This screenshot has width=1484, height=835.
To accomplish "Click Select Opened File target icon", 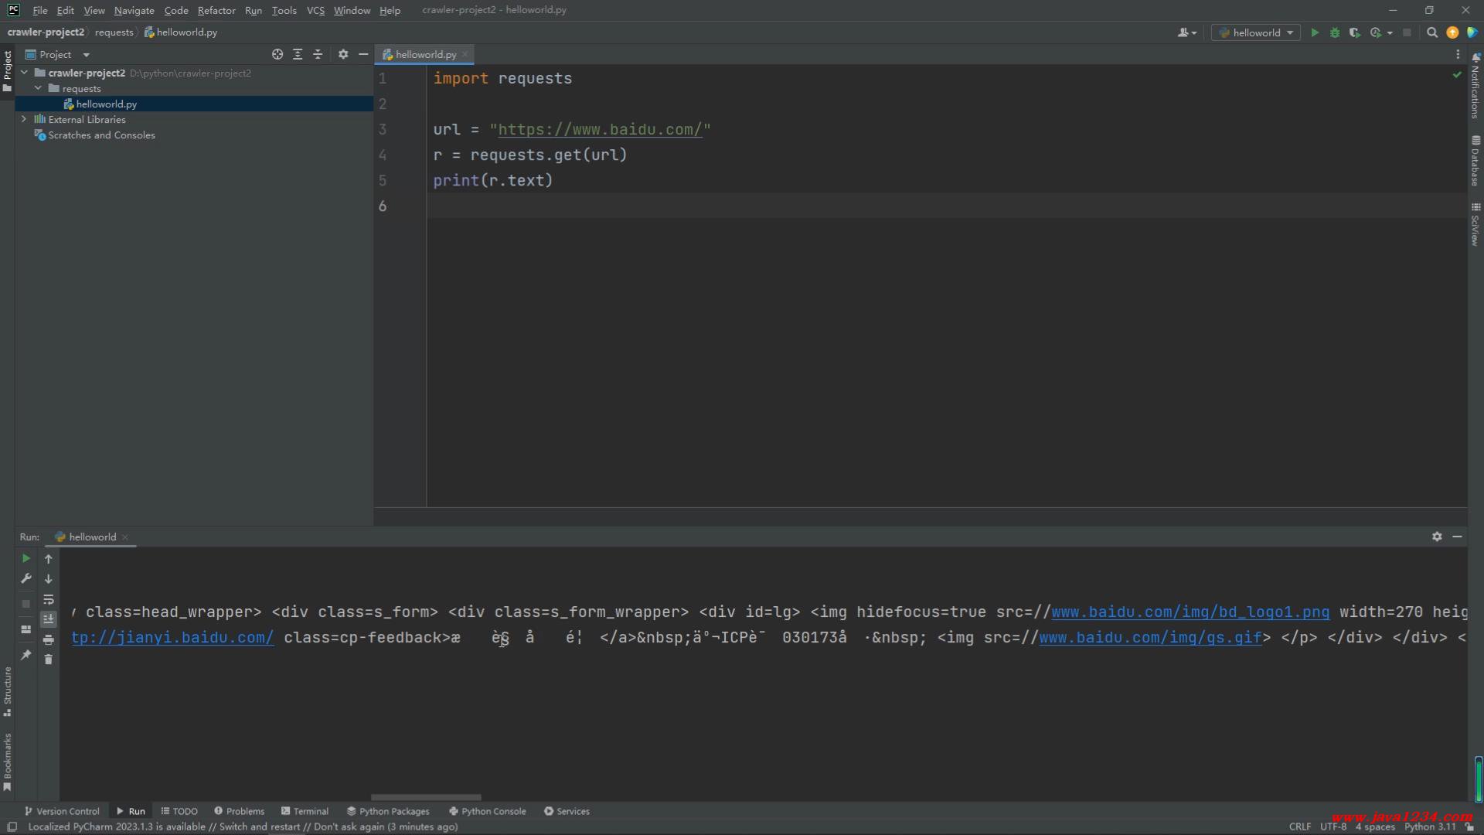I will click(277, 54).
